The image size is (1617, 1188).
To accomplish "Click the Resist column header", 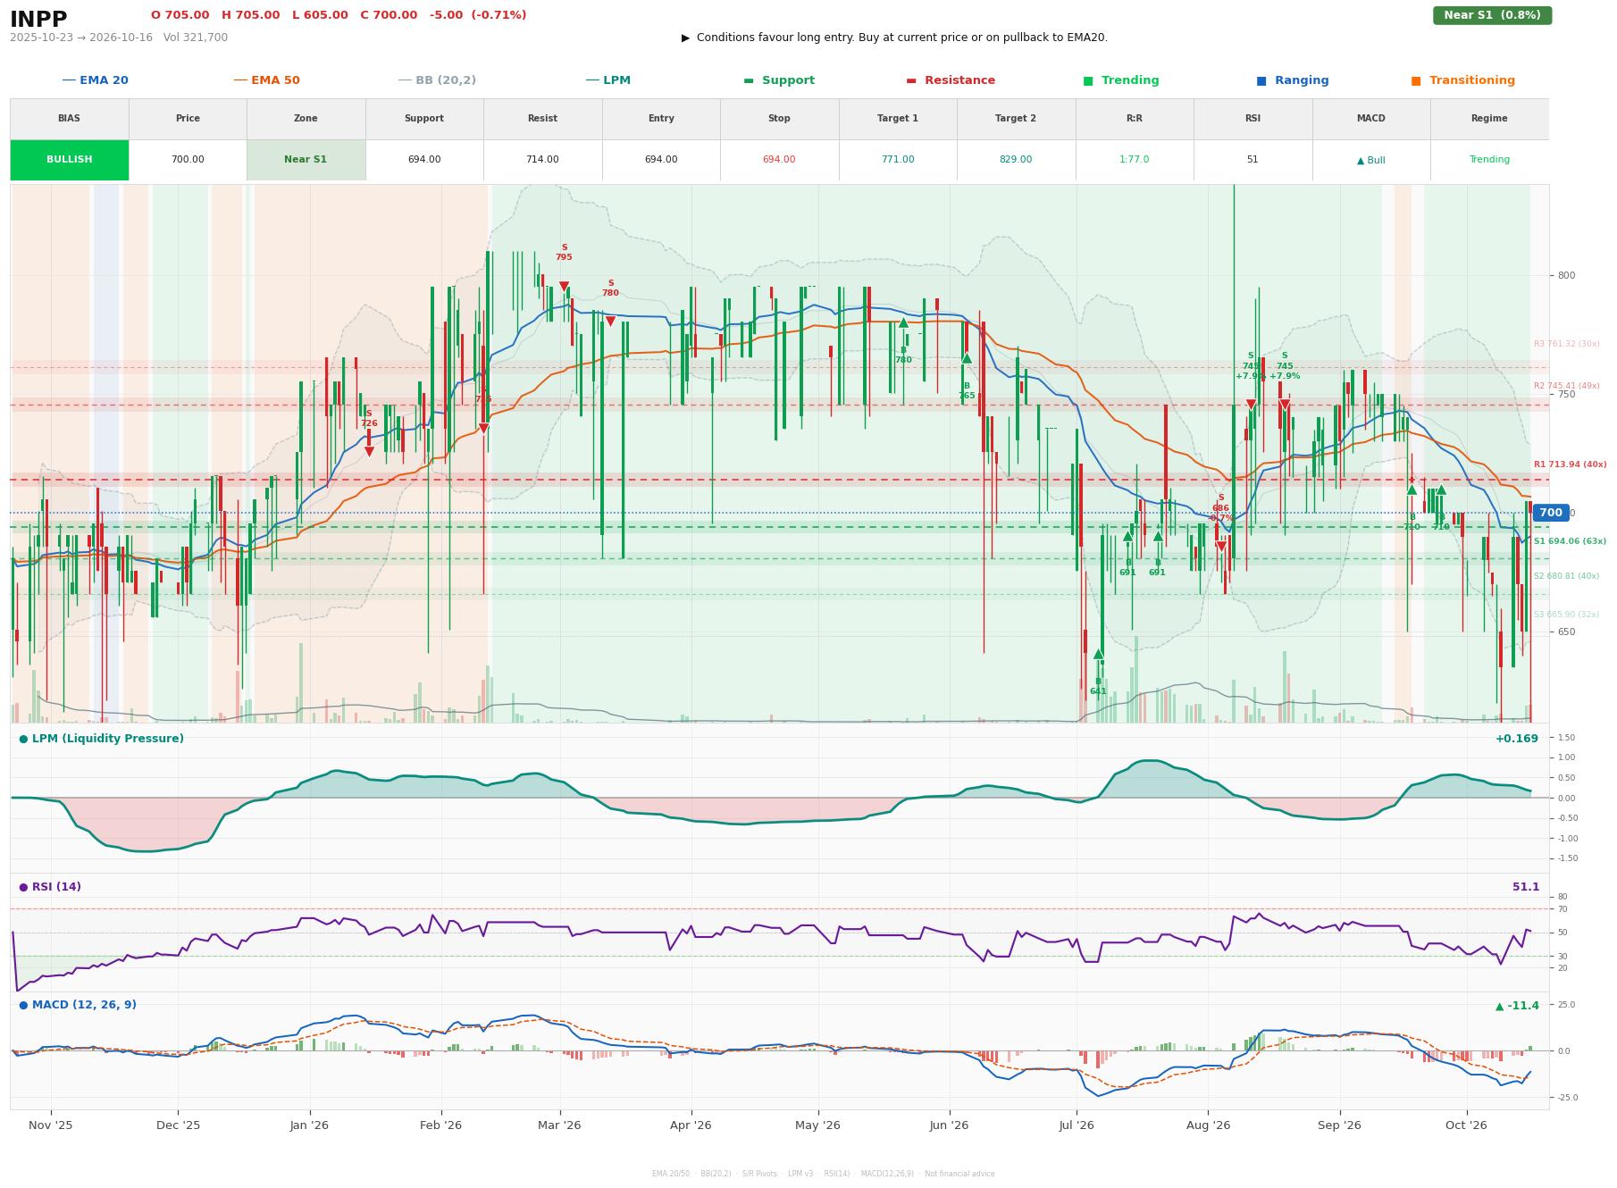I will pos(542,119).
